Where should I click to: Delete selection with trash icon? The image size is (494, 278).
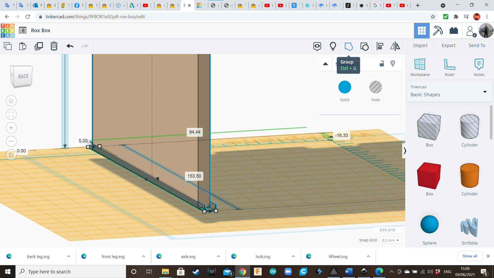pyautogui.click(x=54, y=46)
